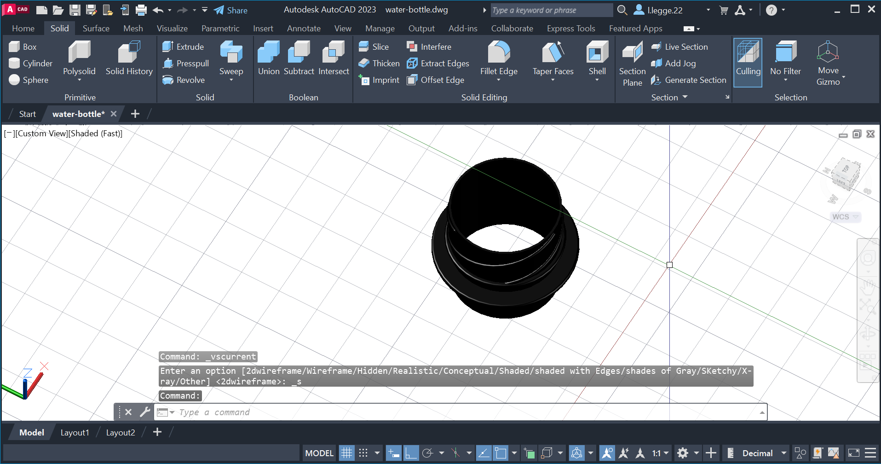Open the WCS coordinate system dropdown
This screenshot has height=464, width=881.
pos(856,217)
